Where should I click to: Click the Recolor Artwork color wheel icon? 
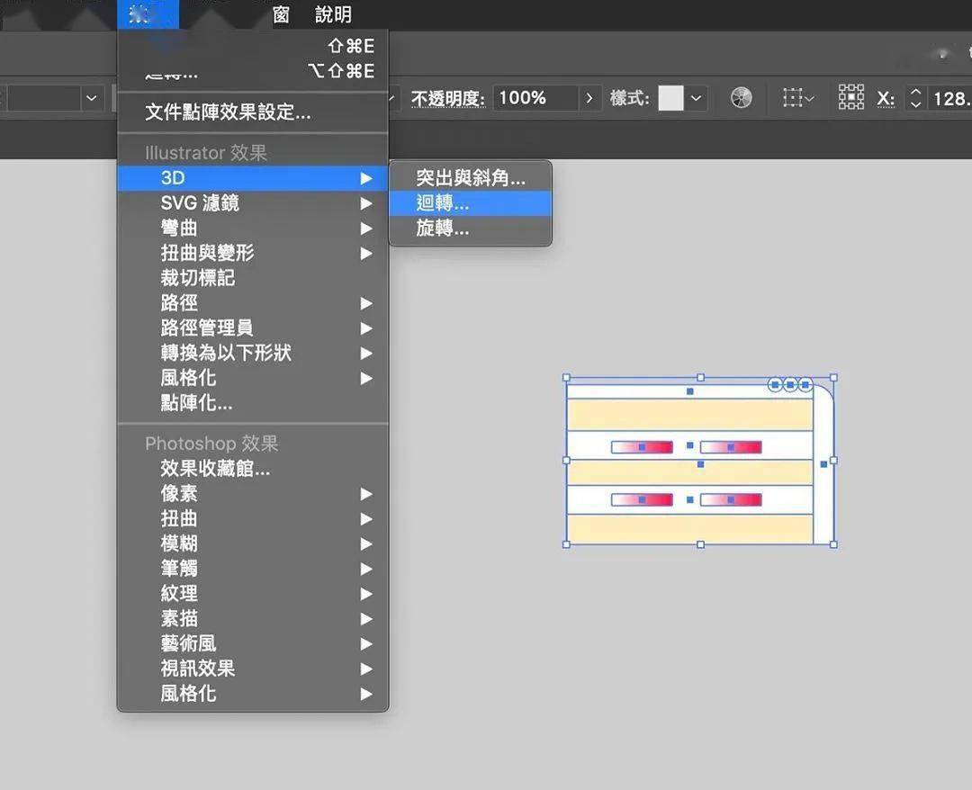point(741,98)
